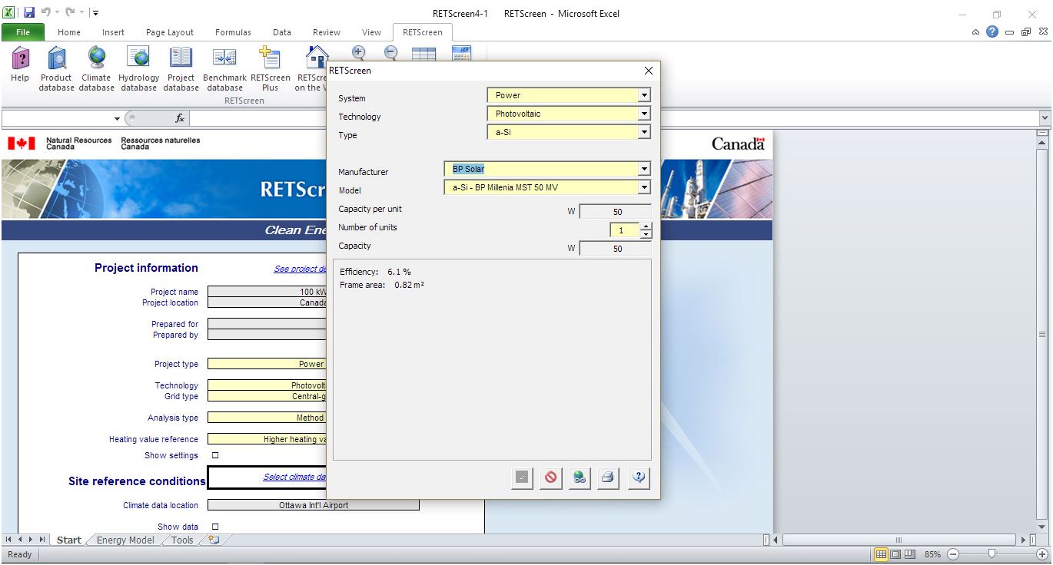This screenshot has width=1053, height=565.
Task: Click the Benchmark database icon
Action: click(x=224, y=68)
